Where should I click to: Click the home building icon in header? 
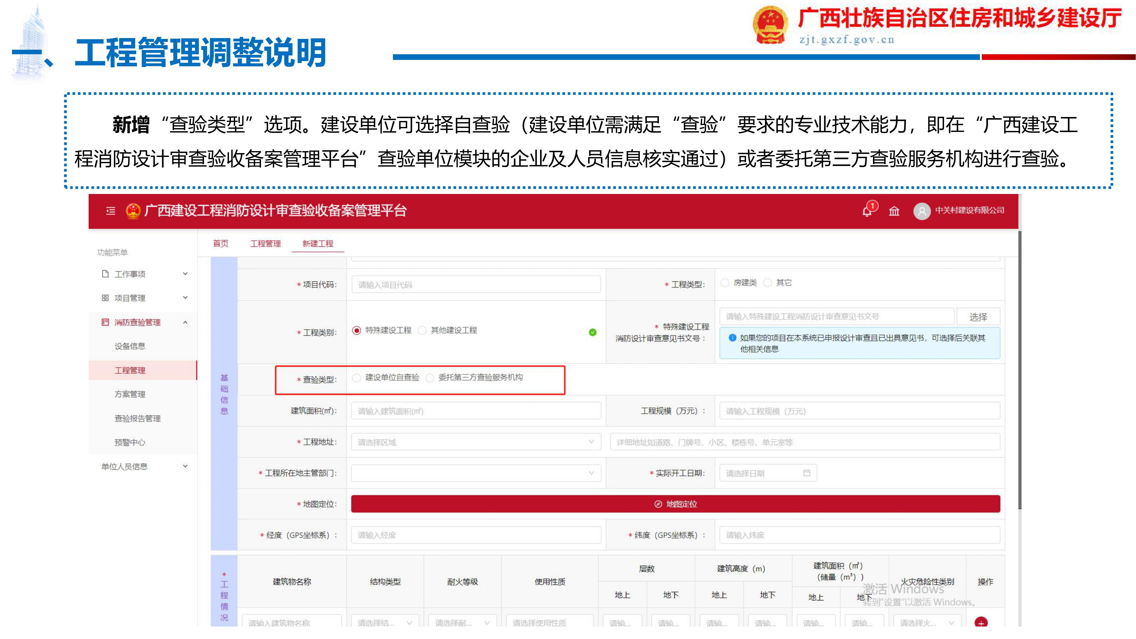point(894,211)
